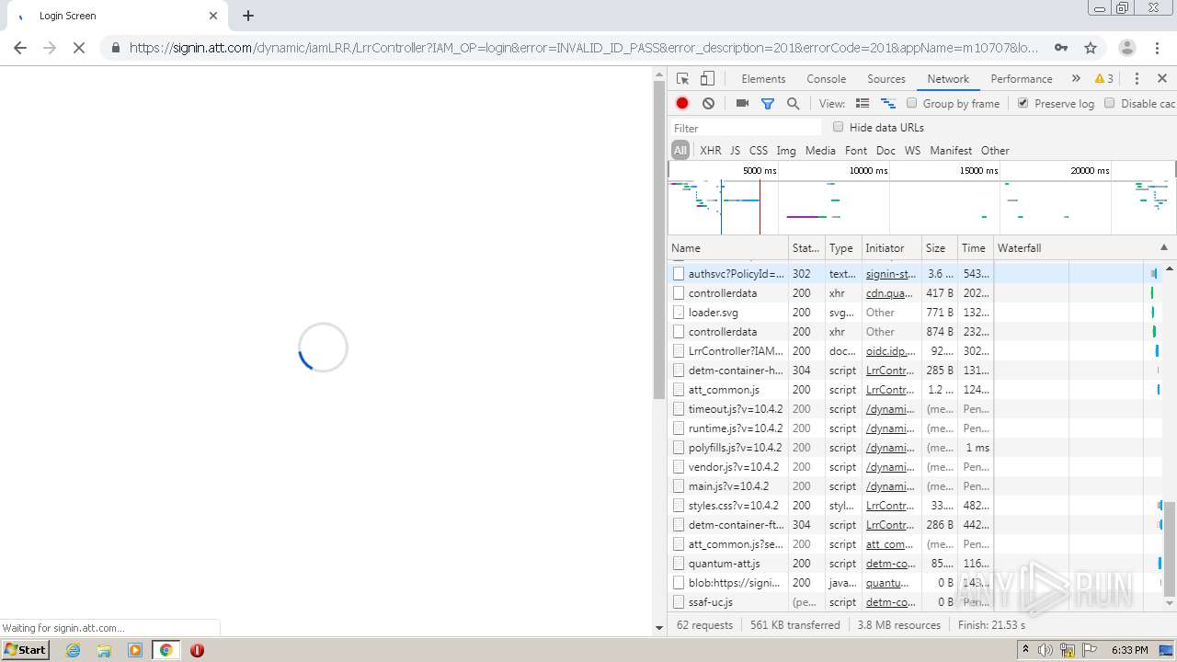The image size is (1177, 662).
Task: Toggle the overview view icon
Action: [x=888, y=104]
